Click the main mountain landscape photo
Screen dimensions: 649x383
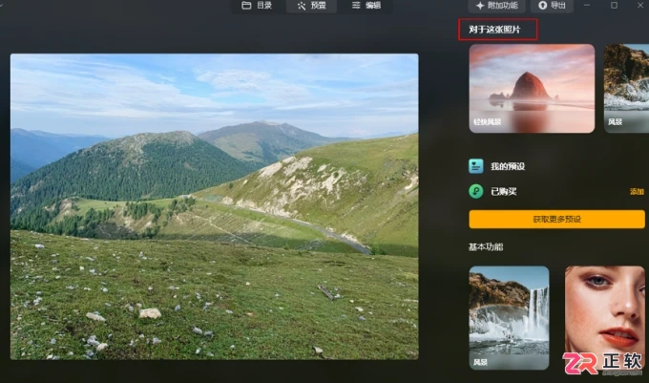[215, 206]
